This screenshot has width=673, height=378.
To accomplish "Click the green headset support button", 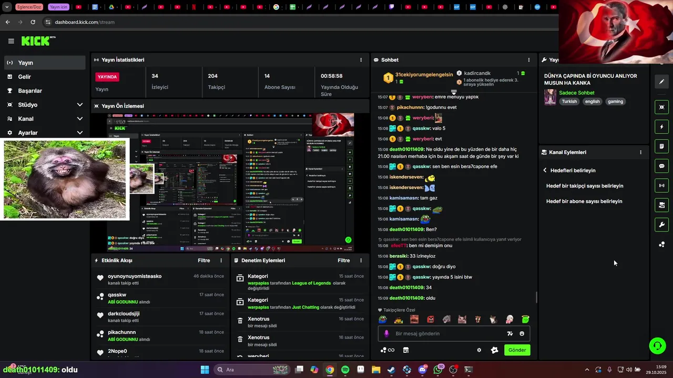I will coord(657,346).
